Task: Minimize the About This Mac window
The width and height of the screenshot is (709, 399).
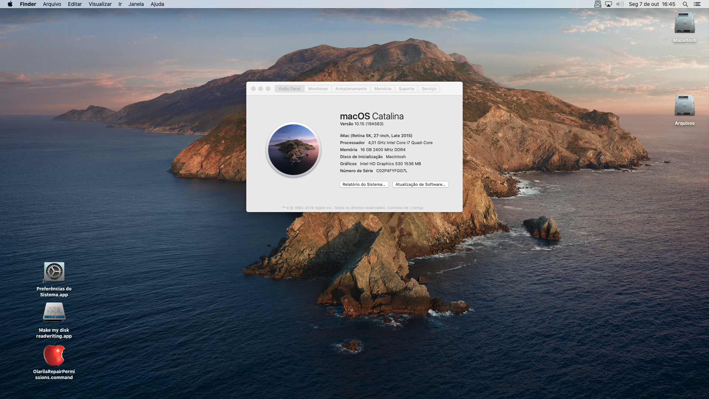Action: click(x=261, y=89)
